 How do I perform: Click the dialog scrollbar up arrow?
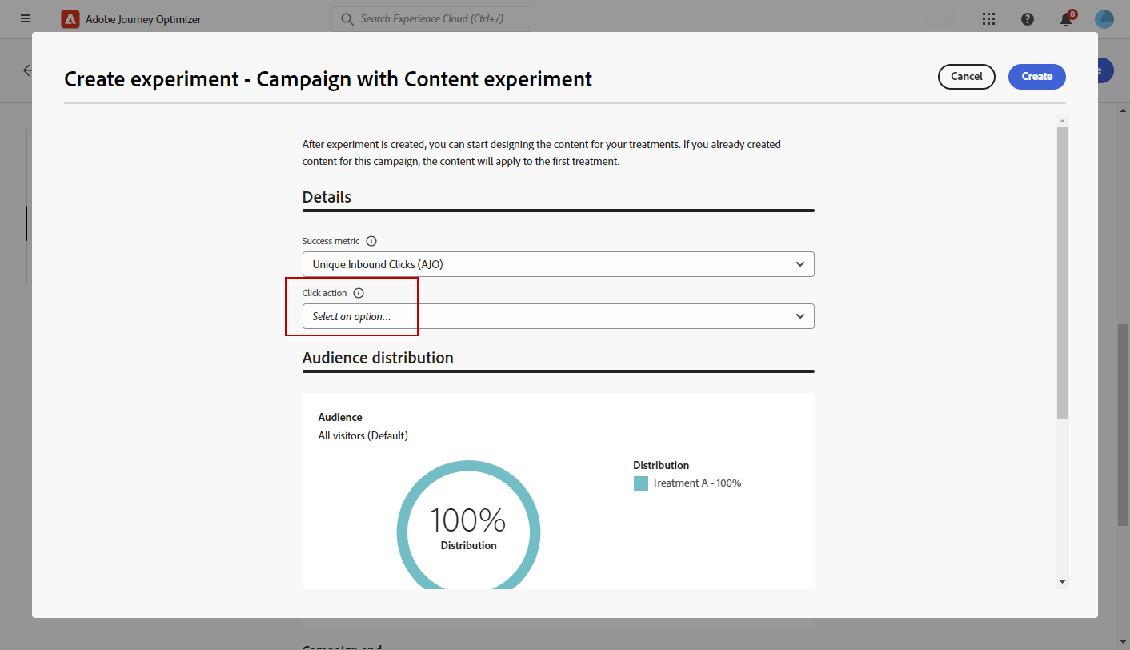pos(1062,120)
